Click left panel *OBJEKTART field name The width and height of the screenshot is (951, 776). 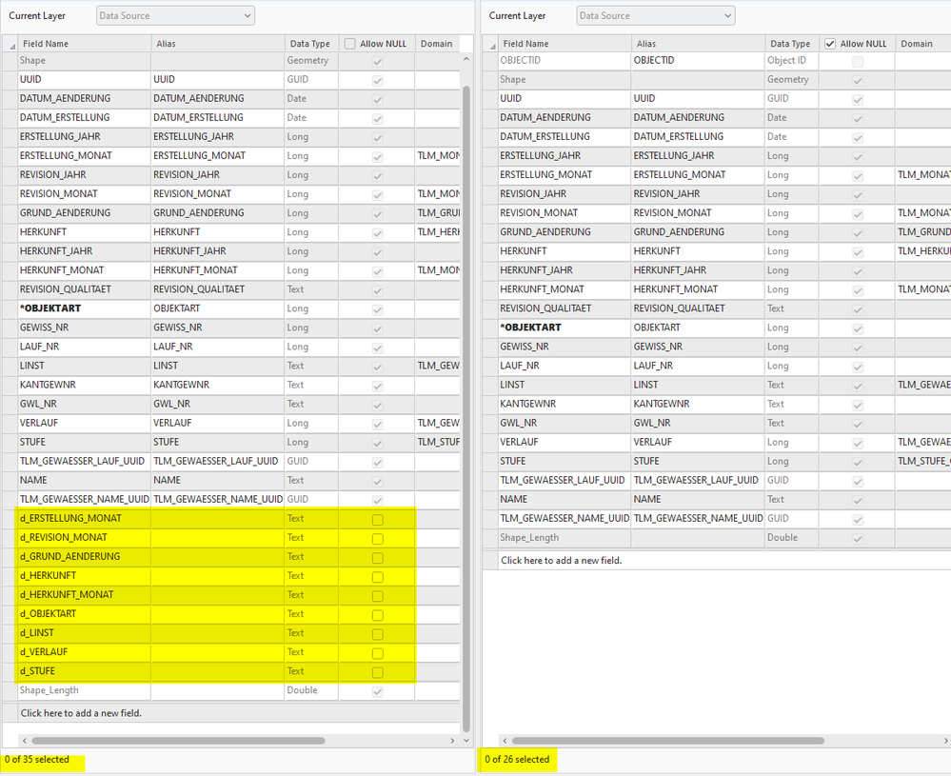coord(85,308)
